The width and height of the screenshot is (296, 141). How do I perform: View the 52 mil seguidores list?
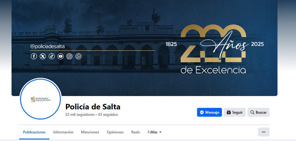pyautogui.click(x=80, y=115)
